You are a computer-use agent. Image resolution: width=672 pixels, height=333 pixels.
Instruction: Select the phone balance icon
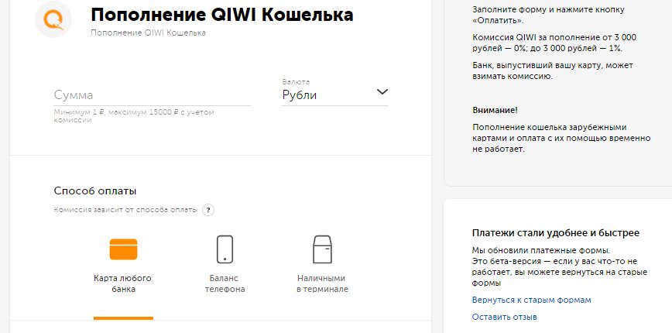tap(225, 249)
